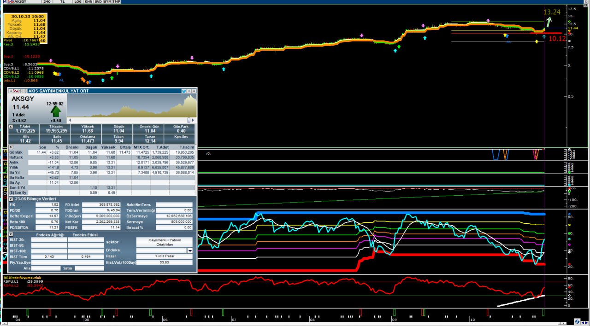Click the mini chart scroll slider handle

click(x=189, y=120)
